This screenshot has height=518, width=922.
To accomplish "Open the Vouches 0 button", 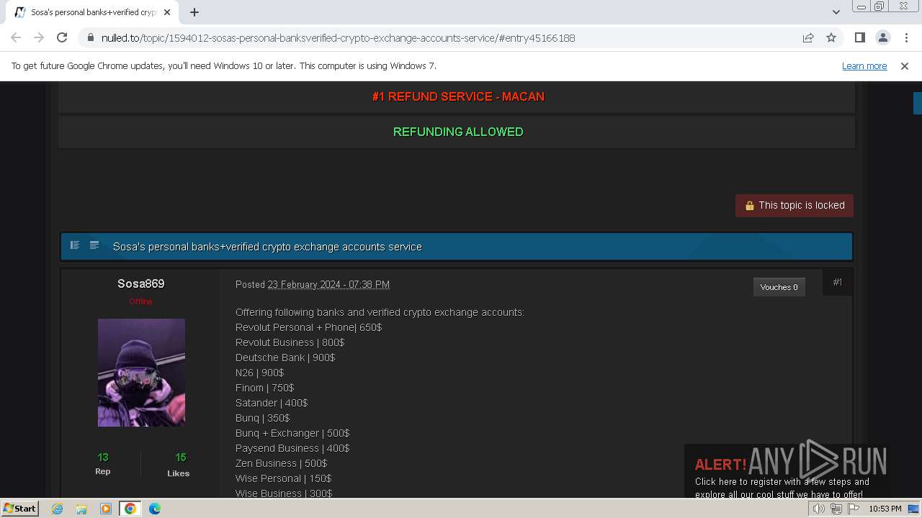I will (x=779, y=287).
